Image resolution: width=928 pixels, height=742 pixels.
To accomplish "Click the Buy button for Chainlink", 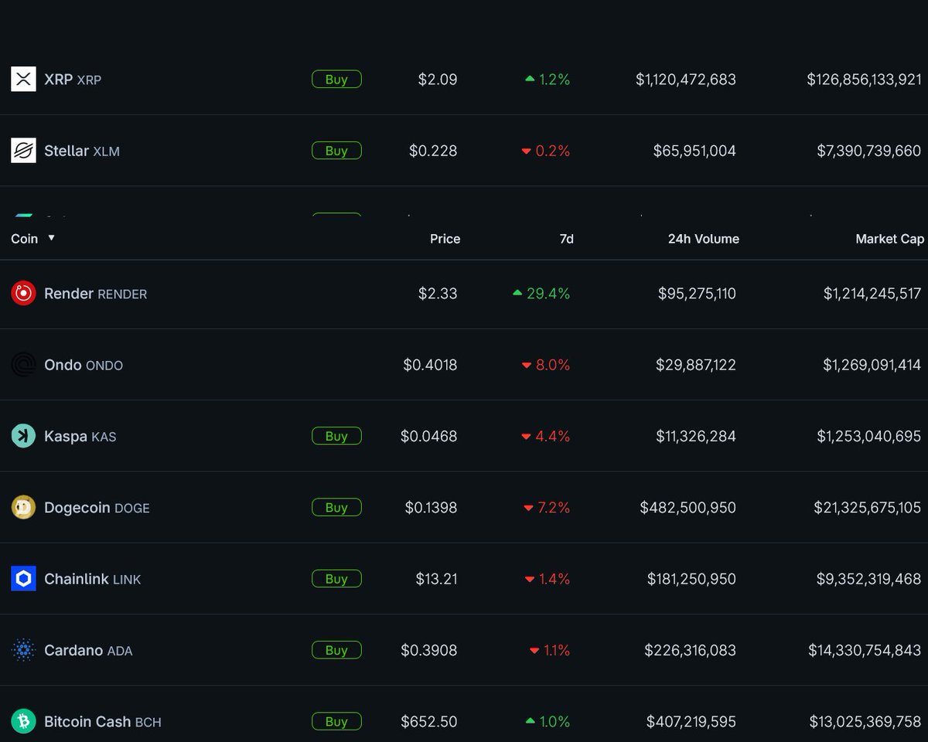I will [336, 579].
